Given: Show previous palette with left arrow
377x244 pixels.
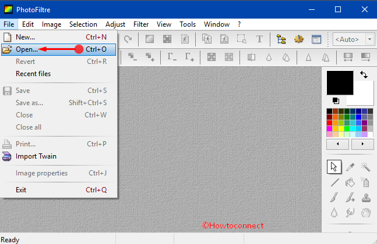Looking at the screenshot, I should [337, 144].
